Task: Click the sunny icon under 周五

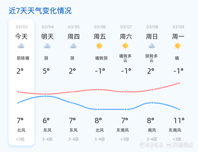Action: 99,46
